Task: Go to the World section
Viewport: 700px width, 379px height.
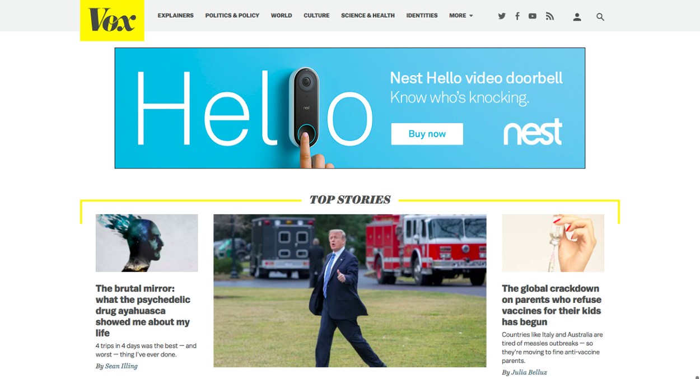Action: pyautogui.click(x=281, y=16)
